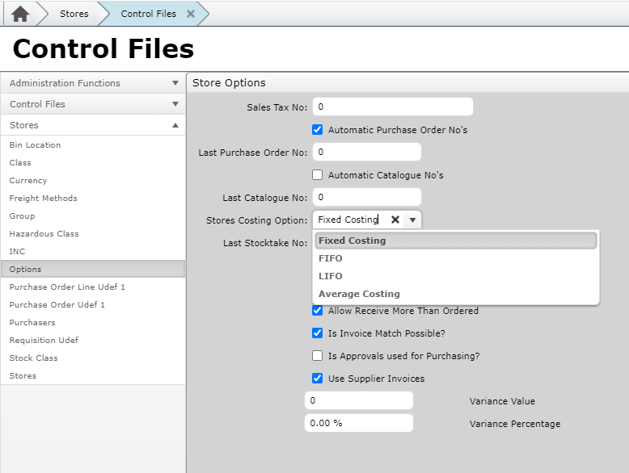Expand the Administration Functions section

[175, 83]
